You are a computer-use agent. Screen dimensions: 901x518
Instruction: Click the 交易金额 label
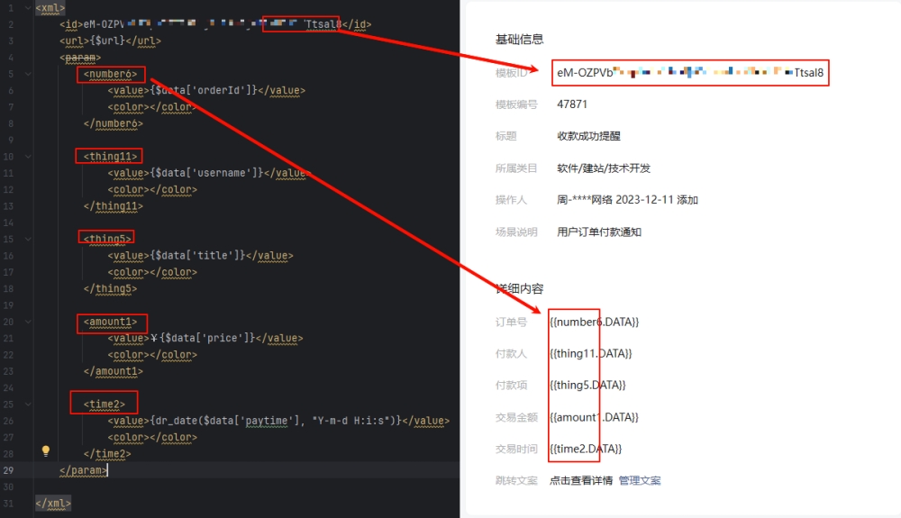516,417
